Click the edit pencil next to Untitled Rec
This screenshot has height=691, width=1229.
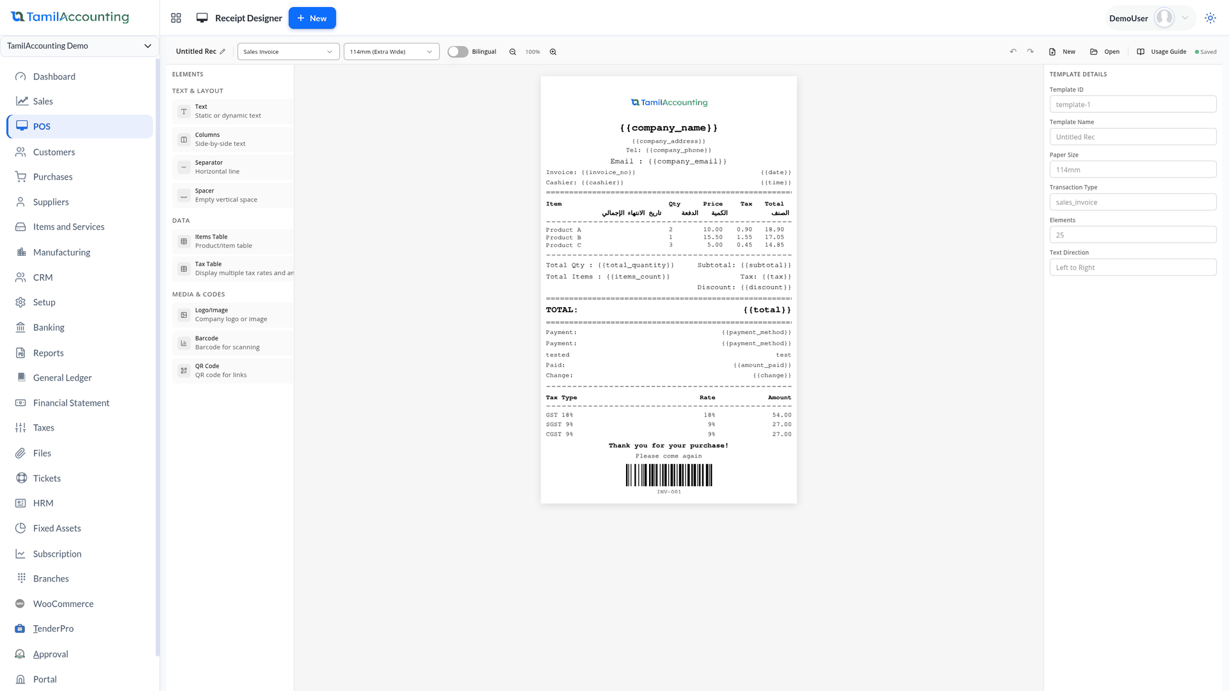click(223, 52)
